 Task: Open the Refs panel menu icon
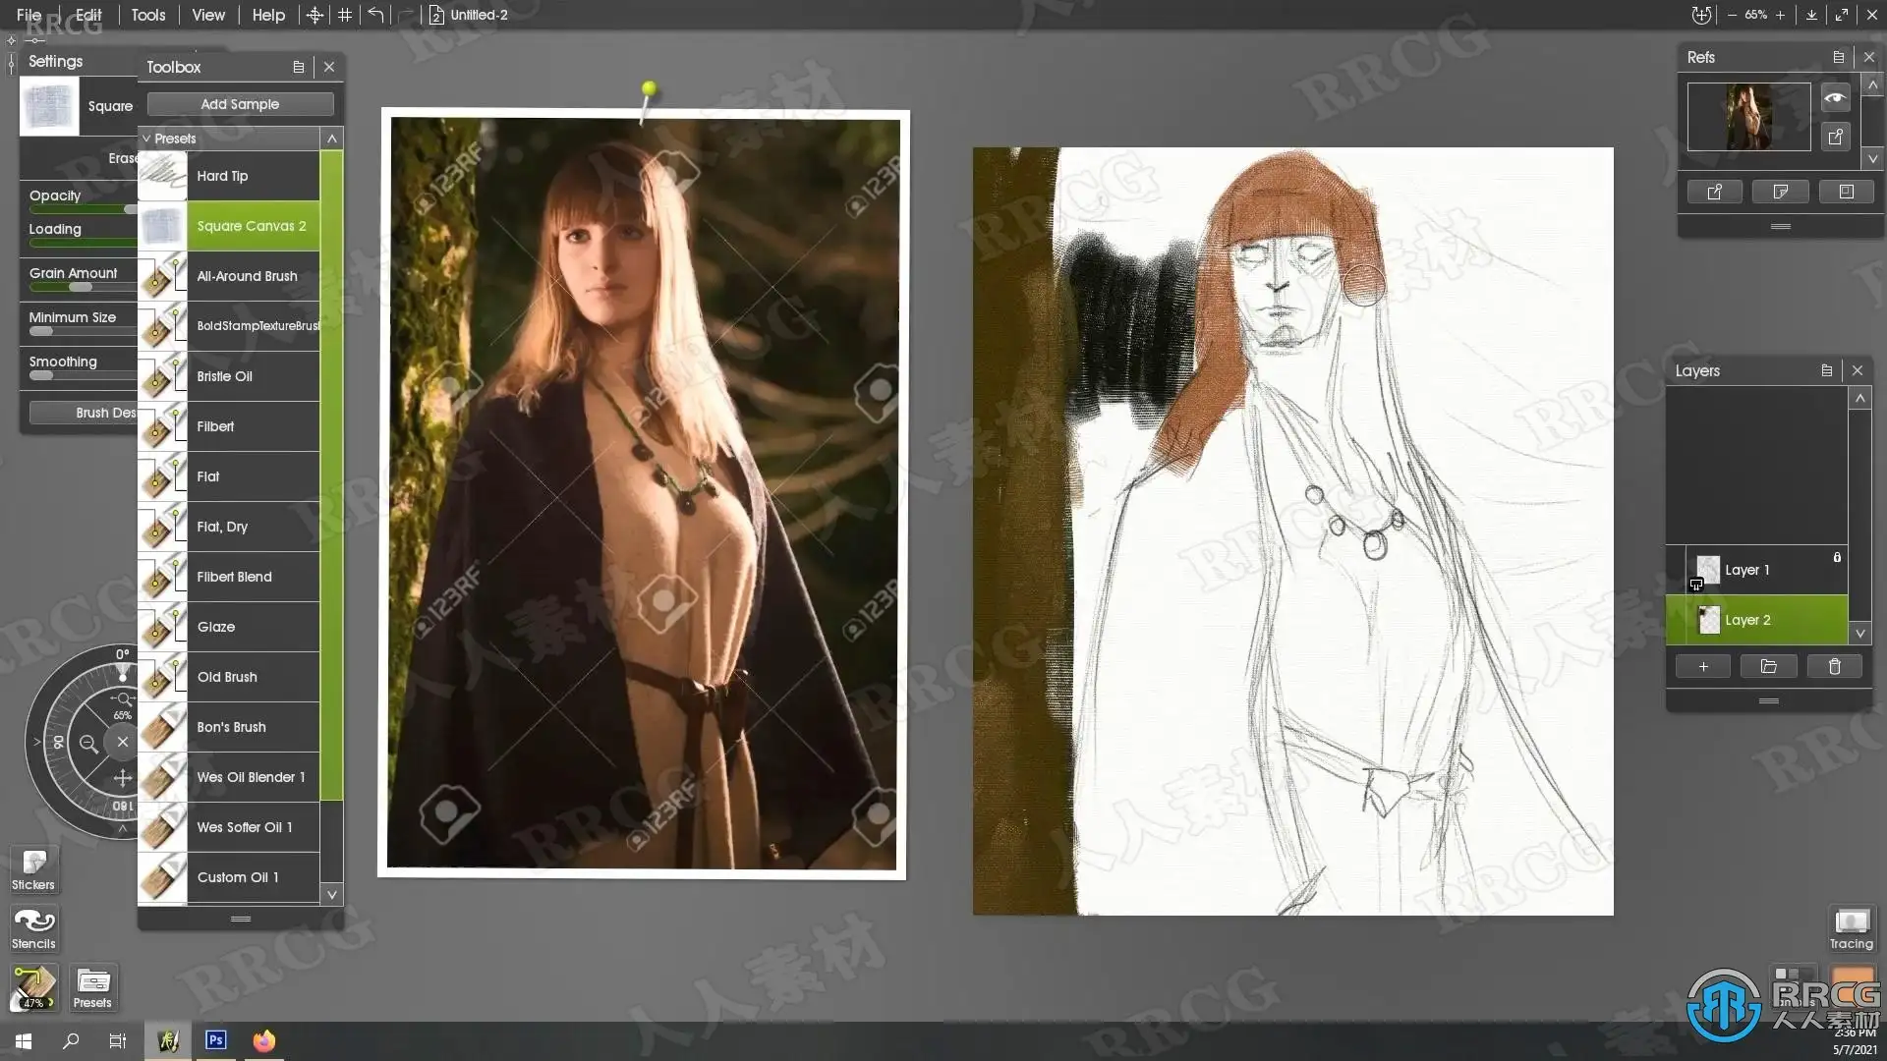[x=1838, y=57]
